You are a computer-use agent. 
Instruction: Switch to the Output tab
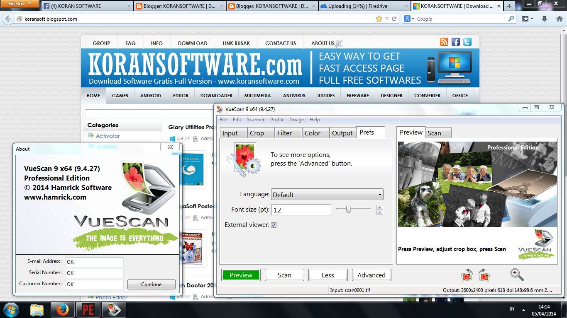point(343,133)
